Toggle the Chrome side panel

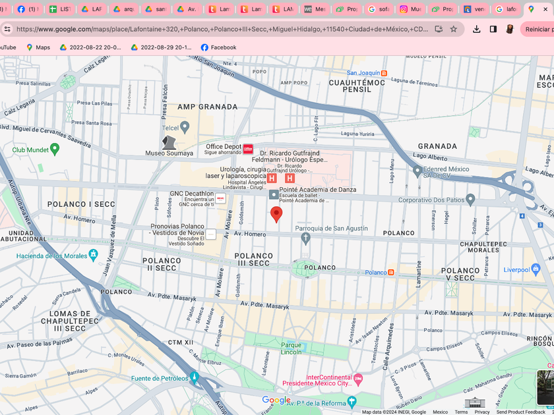(493, 29)
